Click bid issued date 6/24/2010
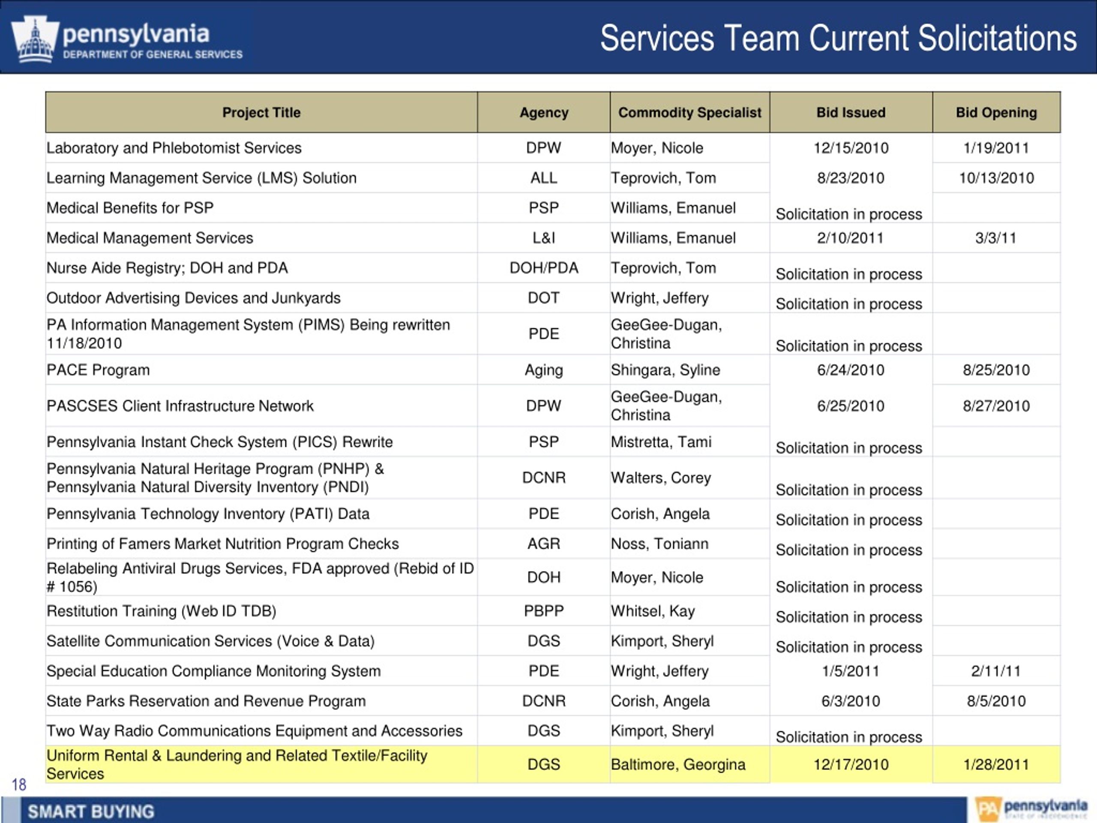This screenshot has width=1097, height=823. point(851,370)
